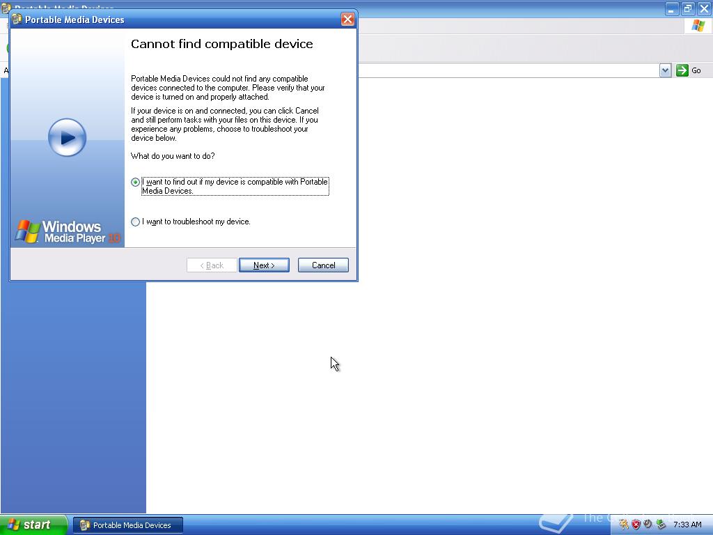Click the Windows Media Player 10 logo
This screenshot has width=713, height=535.
tap(68, 232)
